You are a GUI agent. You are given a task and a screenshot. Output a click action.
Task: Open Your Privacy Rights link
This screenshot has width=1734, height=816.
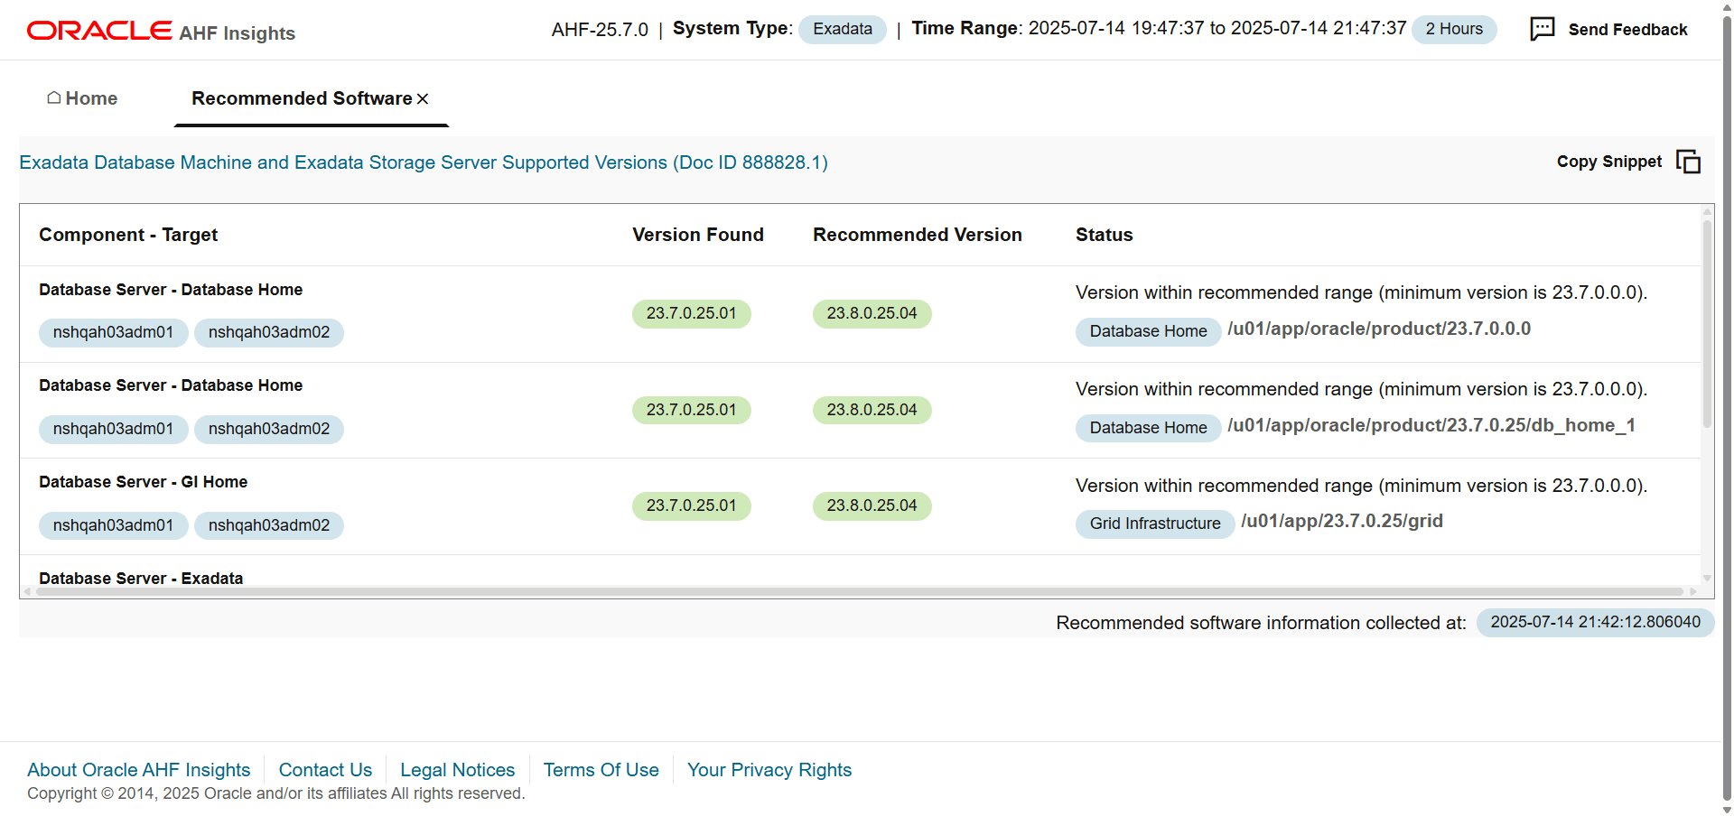(769, 770)
